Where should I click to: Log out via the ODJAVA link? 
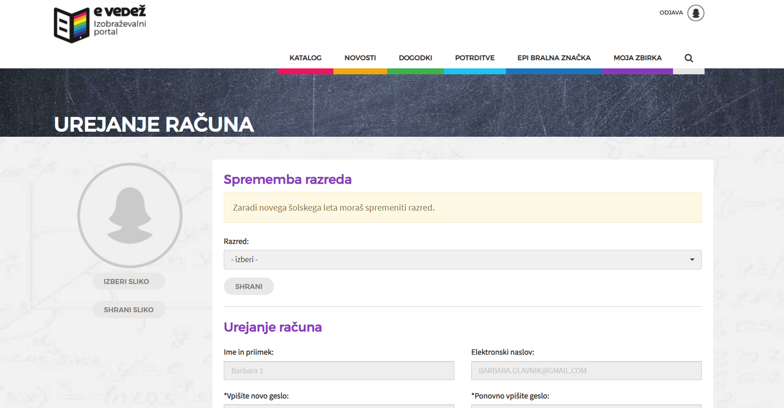(x=671, y=13)
